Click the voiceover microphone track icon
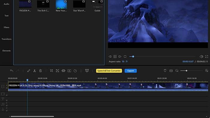 click(3, 109)
